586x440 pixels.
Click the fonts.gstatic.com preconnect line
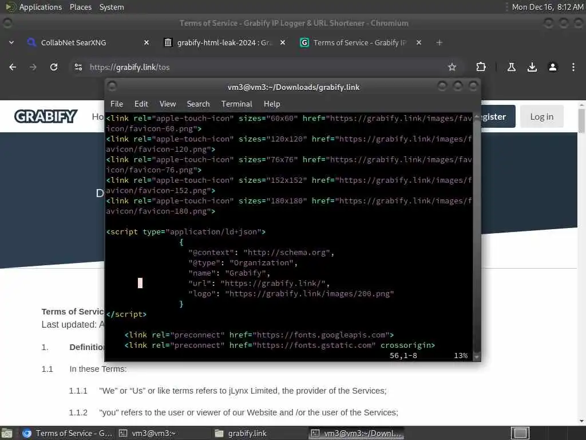[279, 345]
